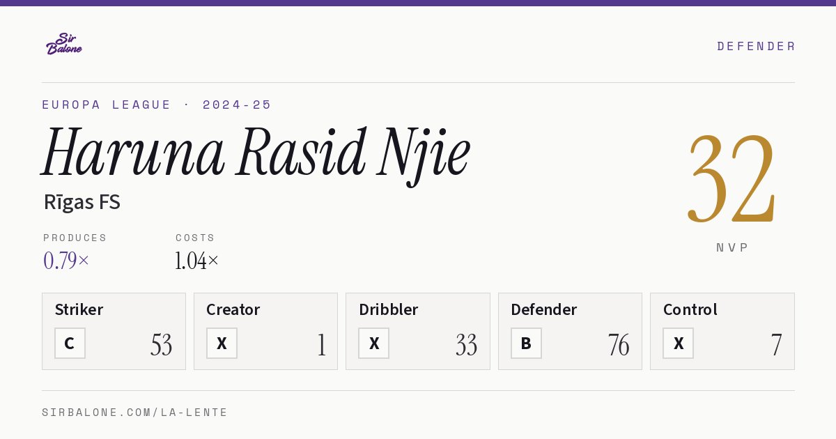This screenshot has height=439, width=836.
Task: Click the X grade badge for Dribbler
Action: pos(374,344)
